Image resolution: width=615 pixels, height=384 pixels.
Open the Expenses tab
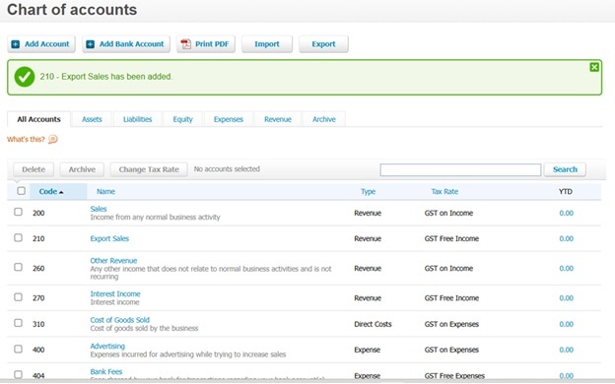229,119
